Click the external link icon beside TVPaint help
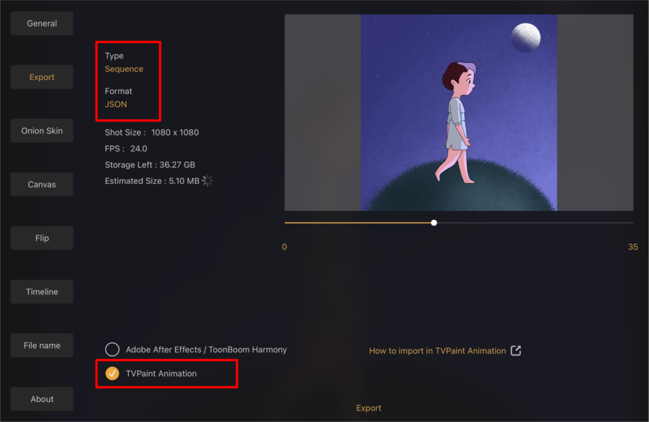 [x=516, y=350]
